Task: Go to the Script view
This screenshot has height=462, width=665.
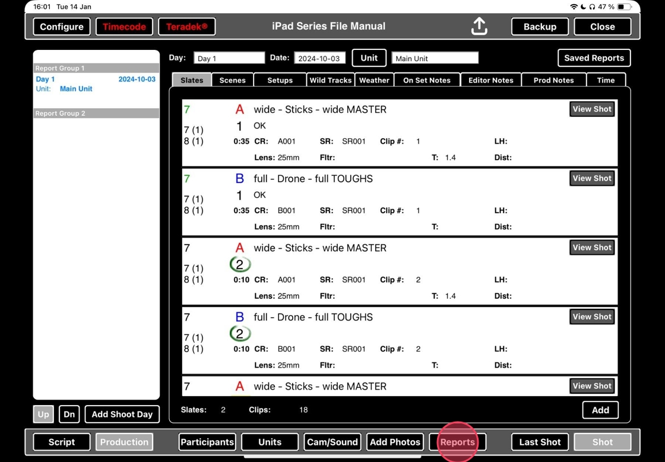Action: [62, 442]
